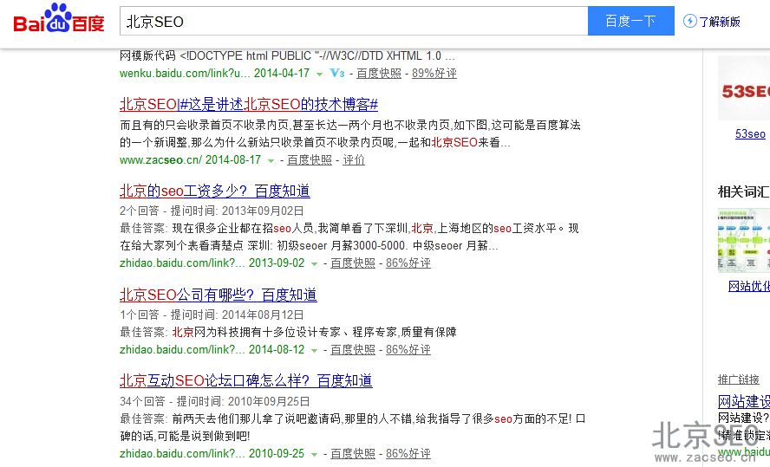Open 北京的seo工资多少 result
The image size is (770, 467).
(214, 191)
